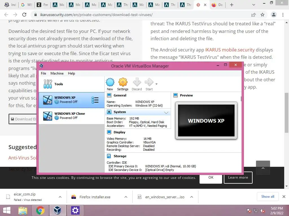Click the Preview section header

(186, 95)
